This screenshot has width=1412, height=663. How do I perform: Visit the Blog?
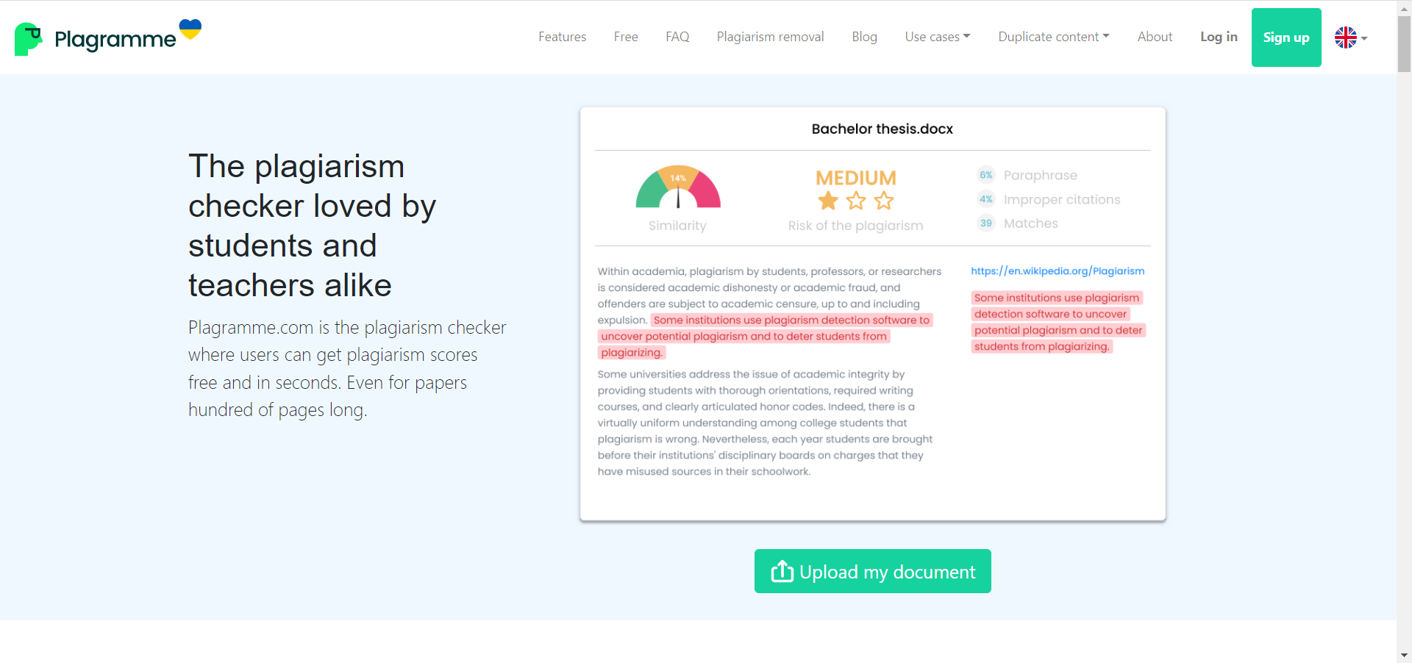tap(865, 37)
